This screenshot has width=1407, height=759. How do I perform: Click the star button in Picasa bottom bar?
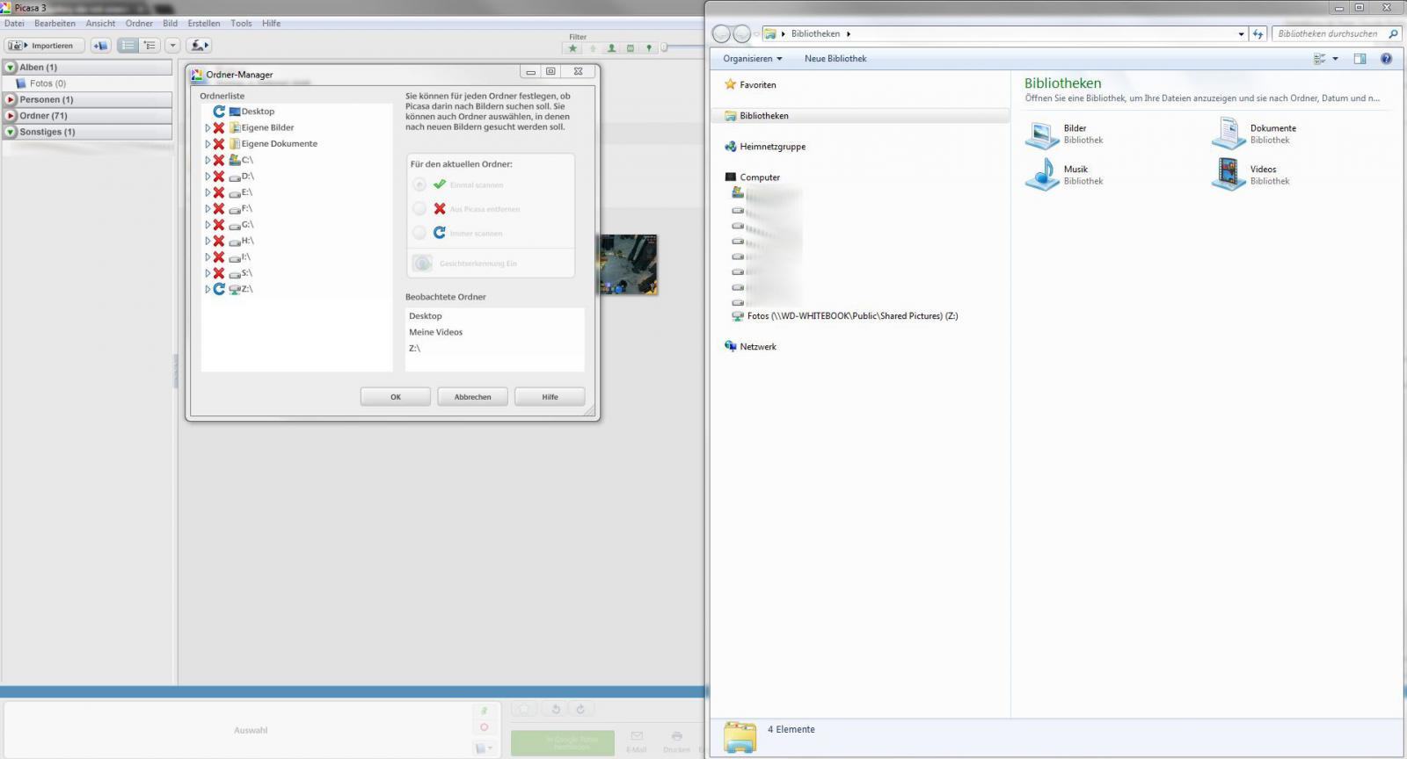(524, 709)
